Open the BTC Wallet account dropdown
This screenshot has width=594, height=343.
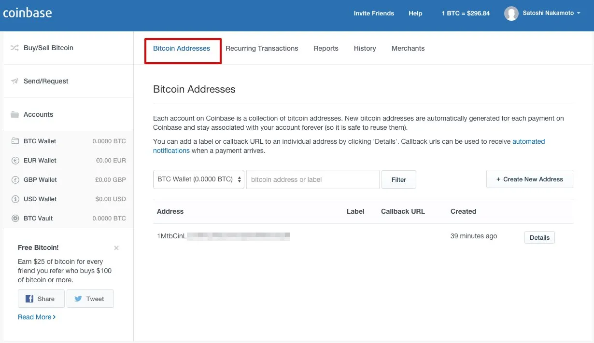(x=198, y=179)
